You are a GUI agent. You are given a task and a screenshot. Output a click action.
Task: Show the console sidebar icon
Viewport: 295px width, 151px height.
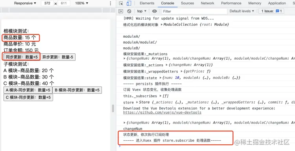(121, 11)
